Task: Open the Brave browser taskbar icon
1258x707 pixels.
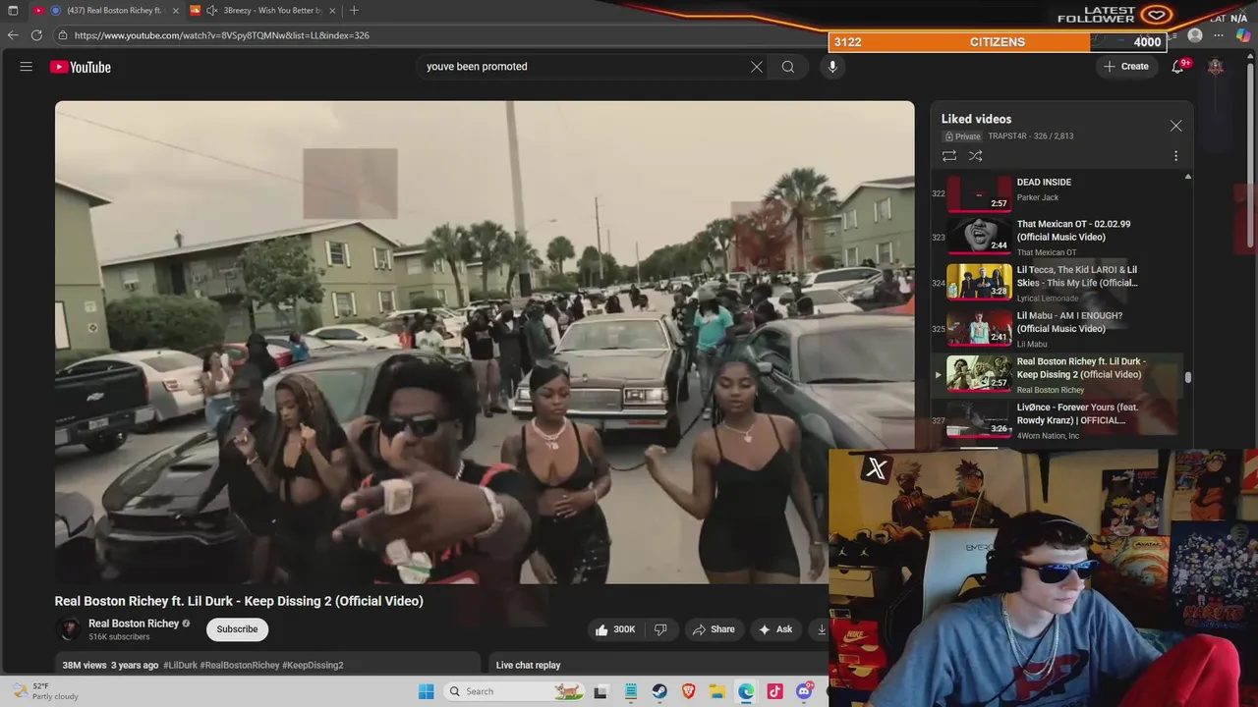Action: 688,691
